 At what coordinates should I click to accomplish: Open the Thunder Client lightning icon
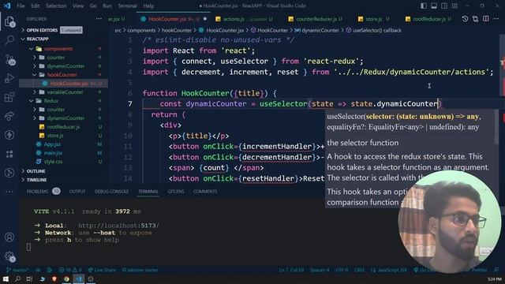pyautogui.click(x=9, y=135)
